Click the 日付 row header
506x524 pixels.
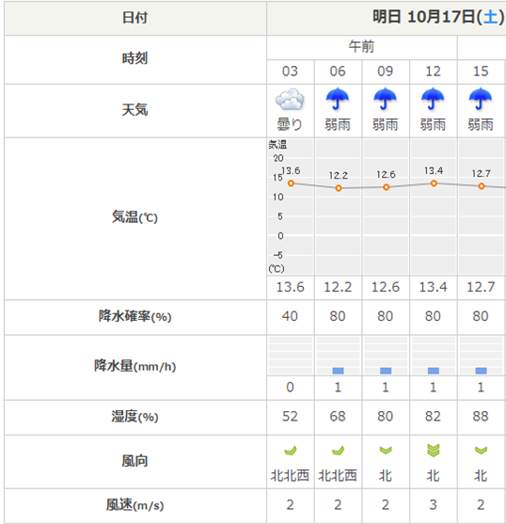134,17
